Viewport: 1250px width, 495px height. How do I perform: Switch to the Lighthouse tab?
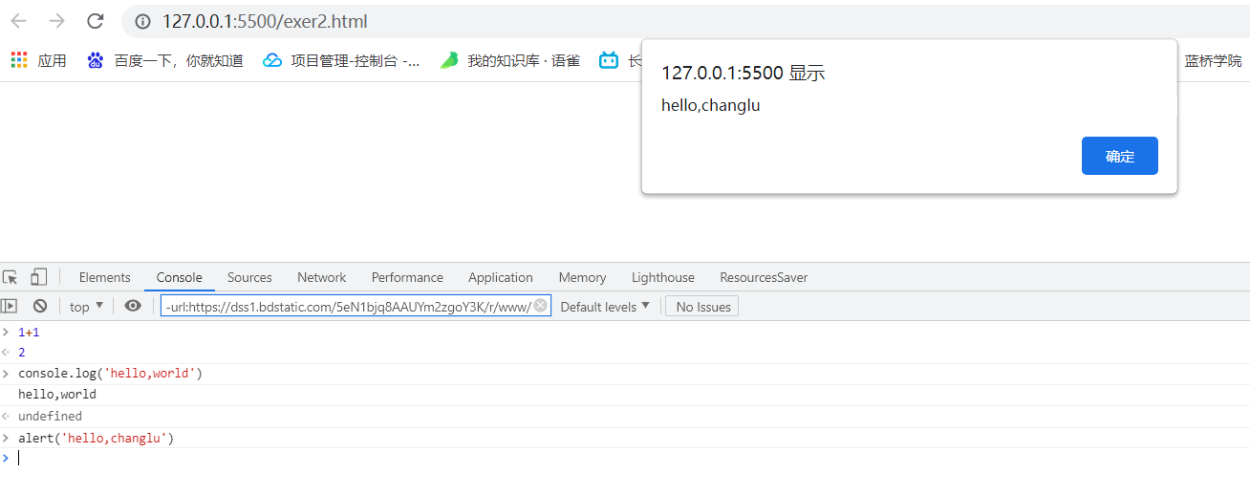tap(663, 277)
